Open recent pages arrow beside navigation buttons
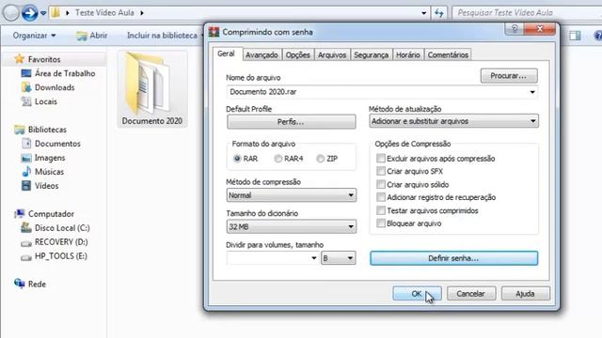This screenshot has width=602, height=338. (x=43, y=13)
